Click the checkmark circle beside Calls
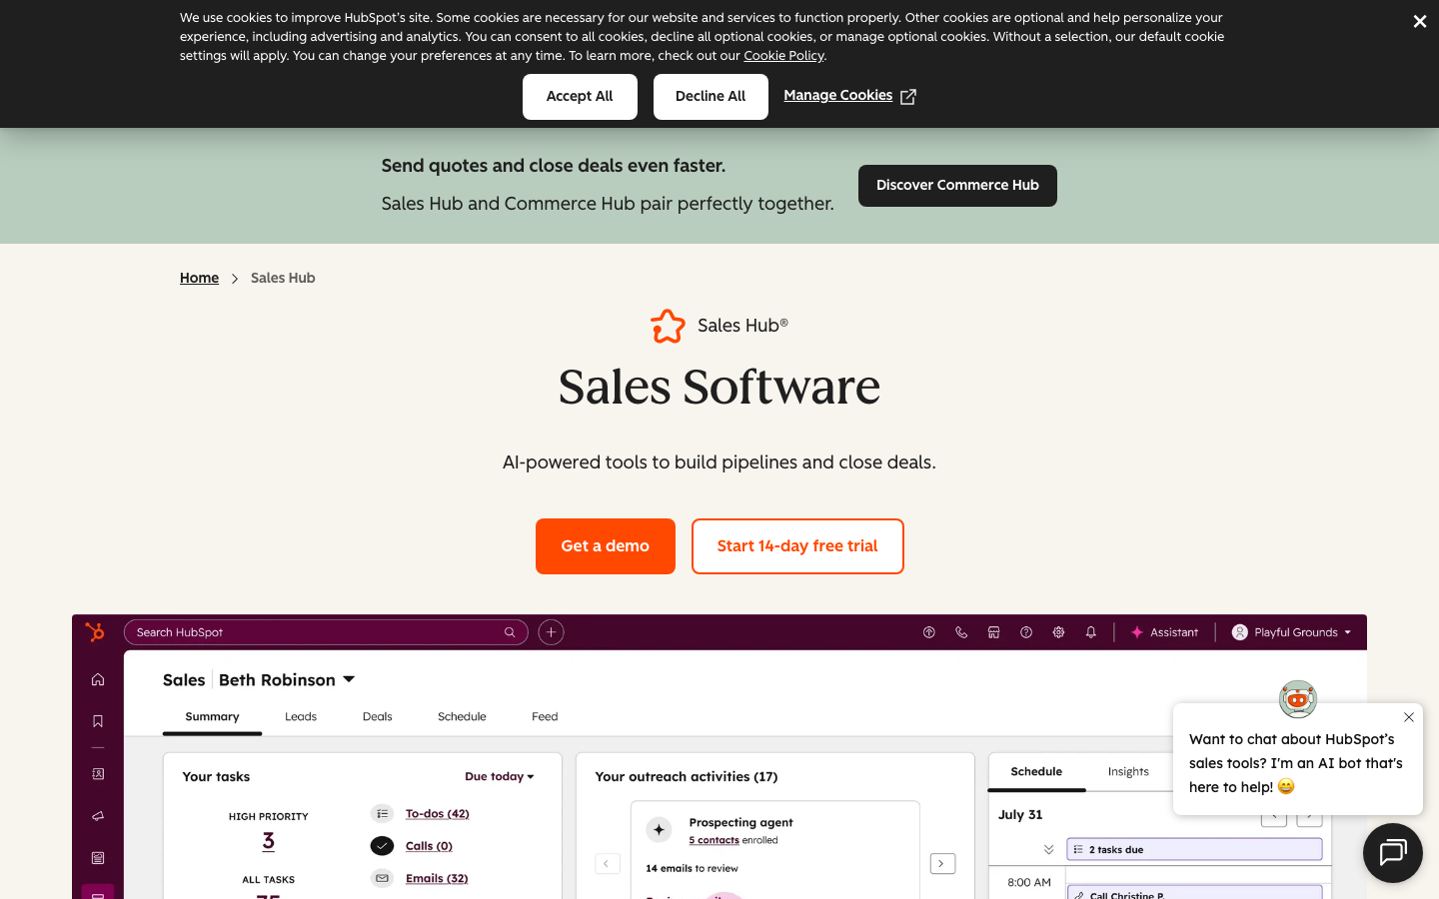Screen dimensions: 1439x899 383,846
